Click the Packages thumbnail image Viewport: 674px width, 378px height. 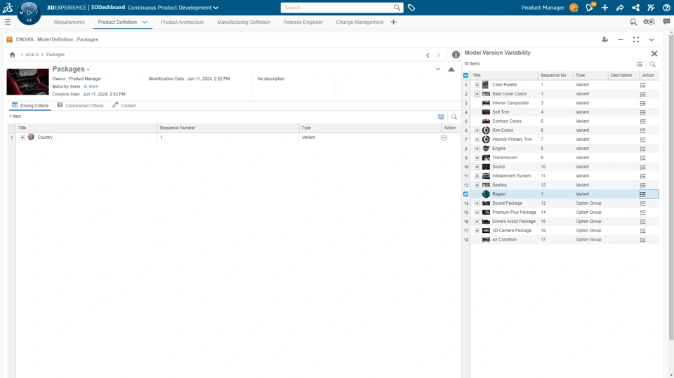[27, 81]
